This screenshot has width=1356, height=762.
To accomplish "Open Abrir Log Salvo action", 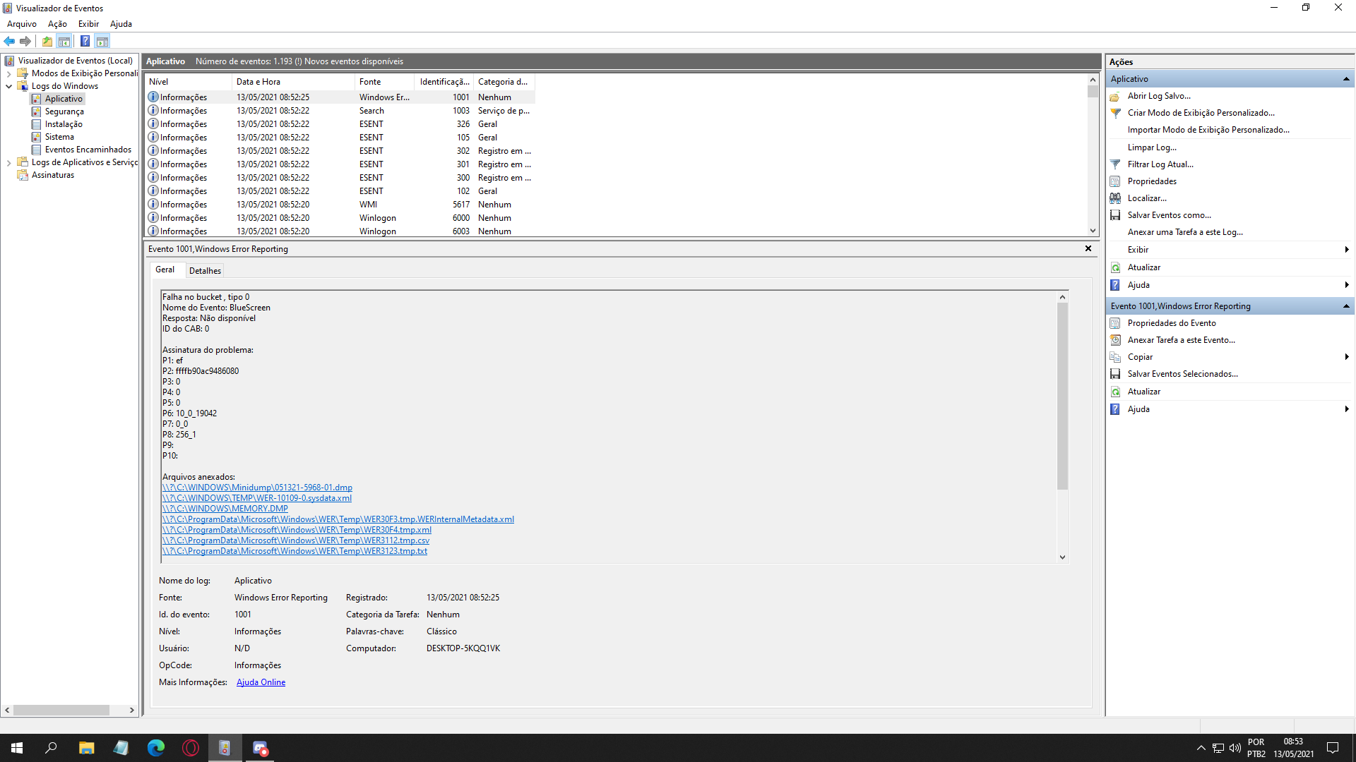I will coord(1158,96).
